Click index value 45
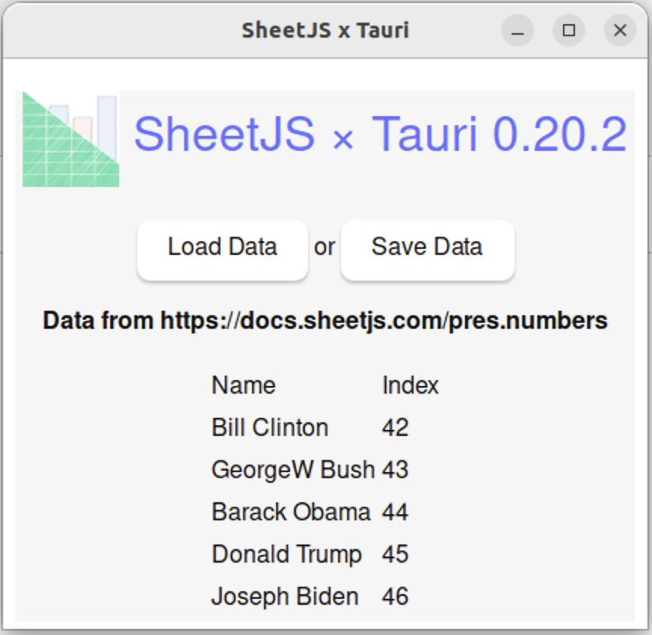The width and height of the screenshot is (652, 635). [395, 554]
